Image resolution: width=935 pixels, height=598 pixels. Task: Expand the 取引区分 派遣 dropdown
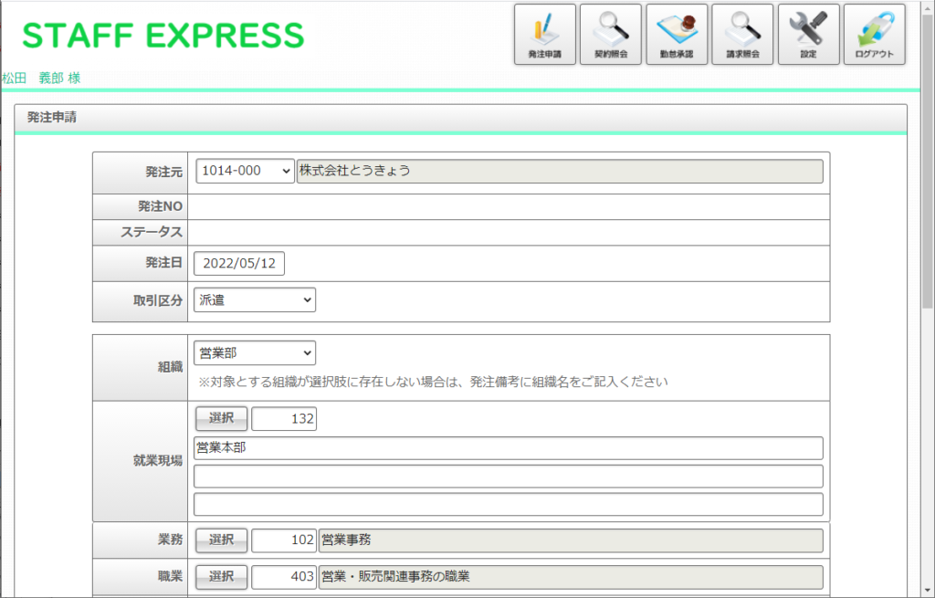tap(255, 300)
